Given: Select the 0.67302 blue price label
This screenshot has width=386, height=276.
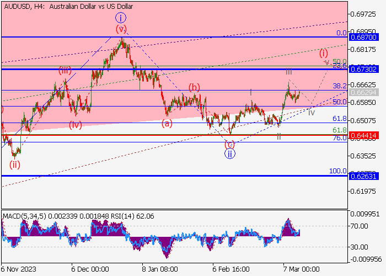Looking at the screenshot, I should pyautogui.click(x=363, y=69).
